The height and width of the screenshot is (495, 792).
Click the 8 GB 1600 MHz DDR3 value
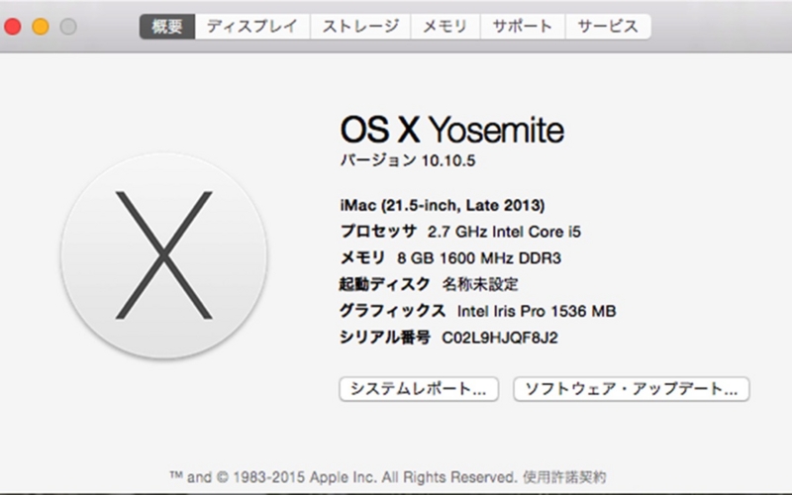click(x=479, y=258)
